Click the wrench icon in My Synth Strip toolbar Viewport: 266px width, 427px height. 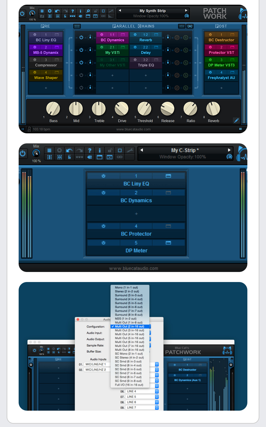click(111, 11)
